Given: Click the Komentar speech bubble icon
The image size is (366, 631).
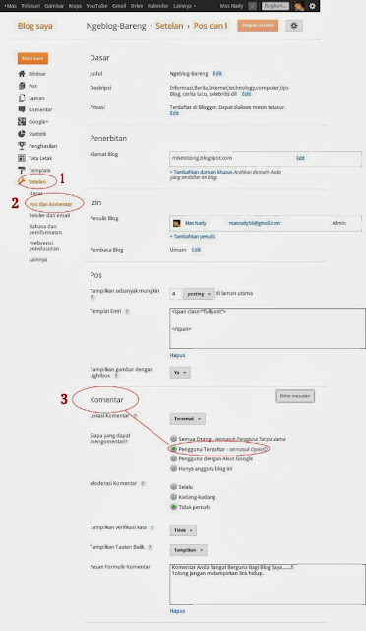Looking at the screenshot, I should [22, 109].
